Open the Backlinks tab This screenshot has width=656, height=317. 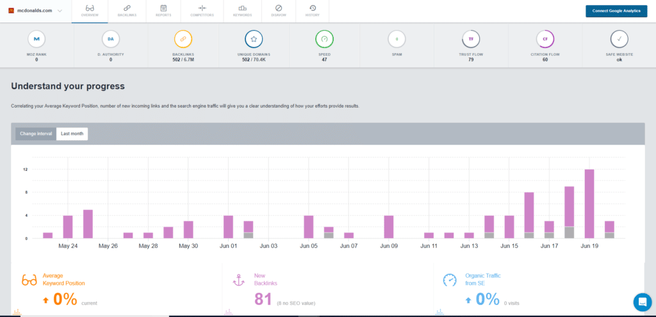click(x=127, y=10)
